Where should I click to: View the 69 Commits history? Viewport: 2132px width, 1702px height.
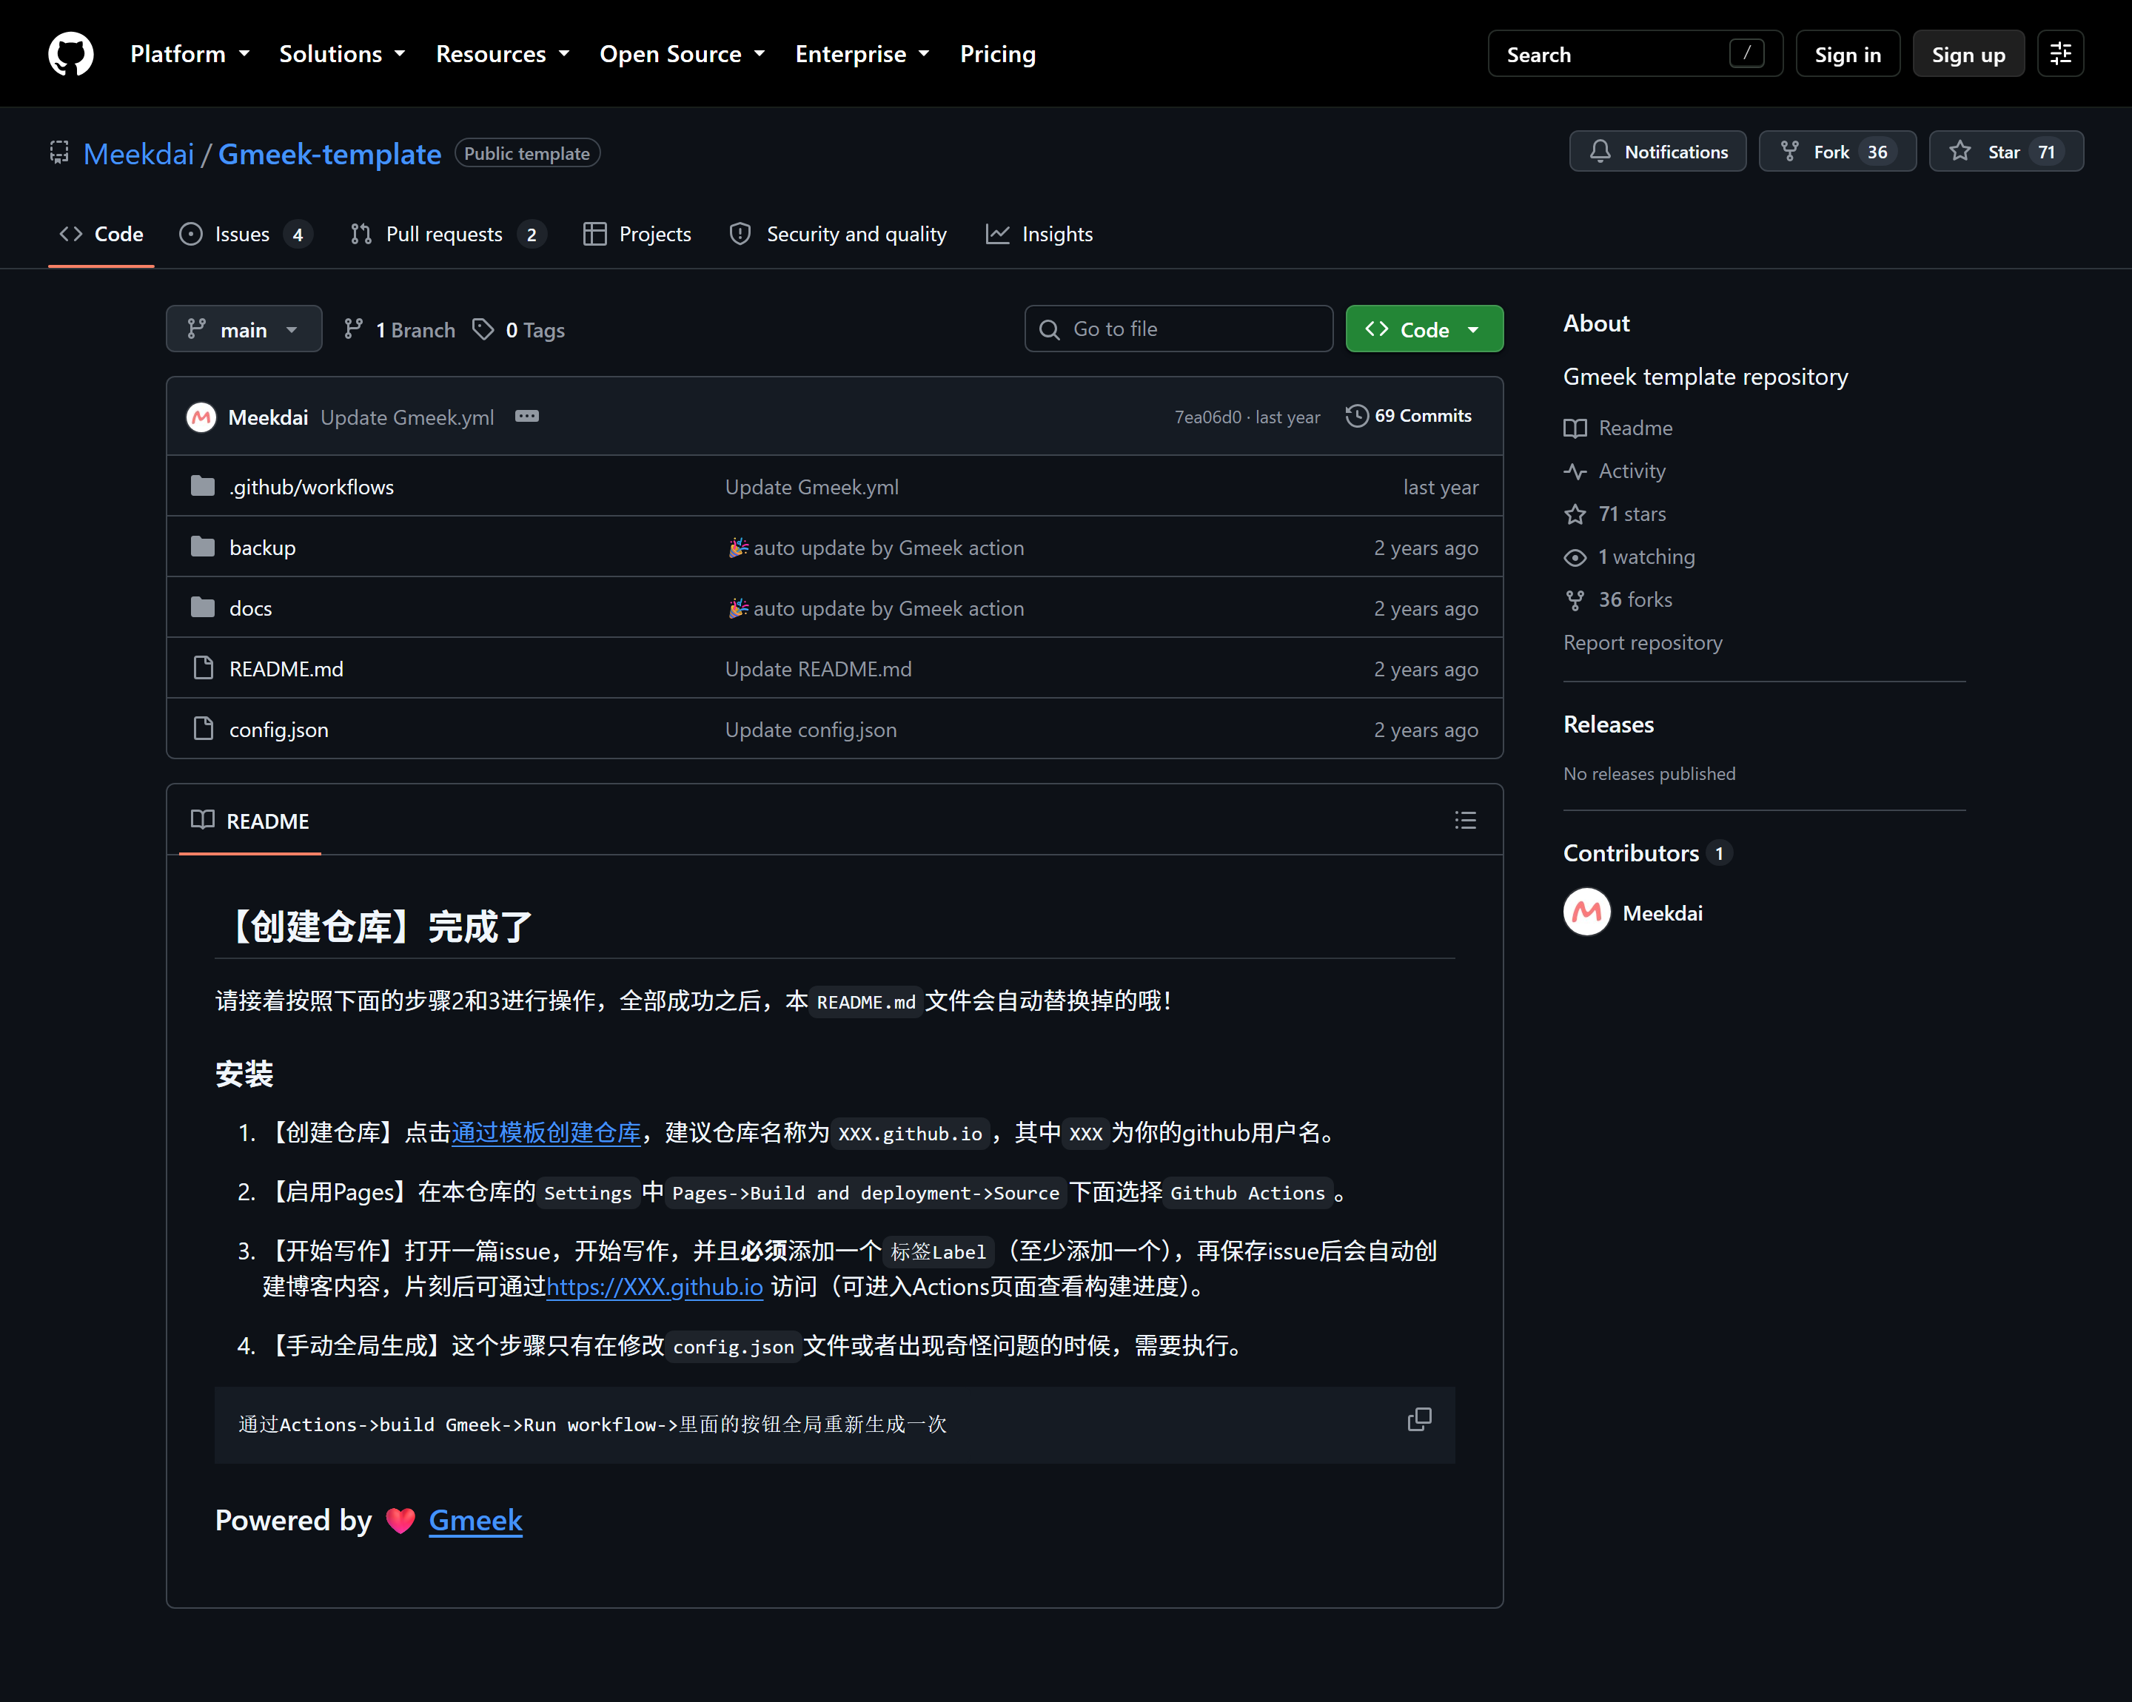pyautogui.click(x=1409, y=416)
